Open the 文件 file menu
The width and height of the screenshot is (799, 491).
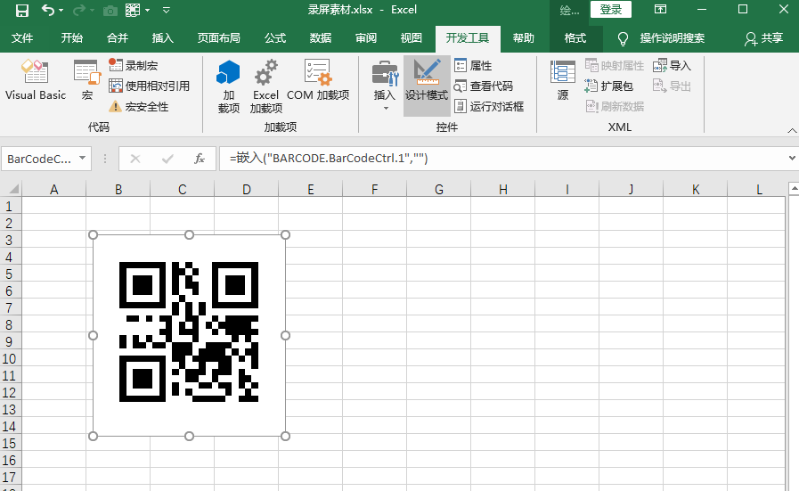[x=22, y=38]
